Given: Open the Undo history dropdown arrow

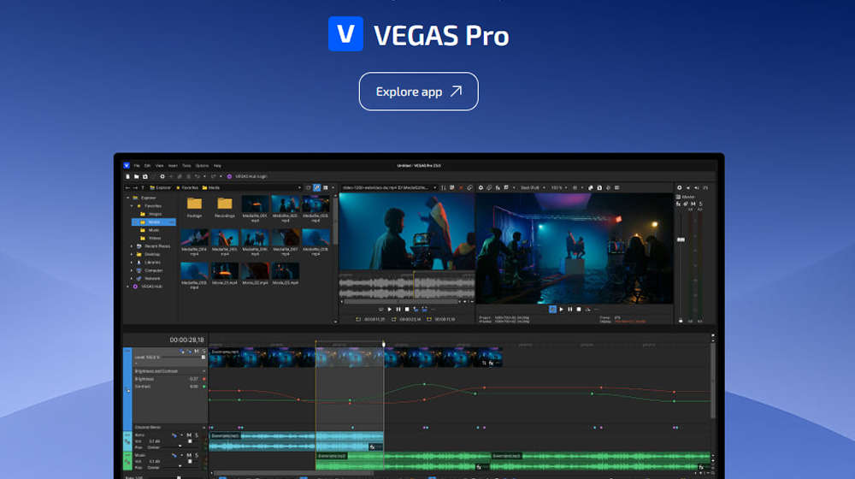Looking at the screenshot, I should tap(204, 176).
